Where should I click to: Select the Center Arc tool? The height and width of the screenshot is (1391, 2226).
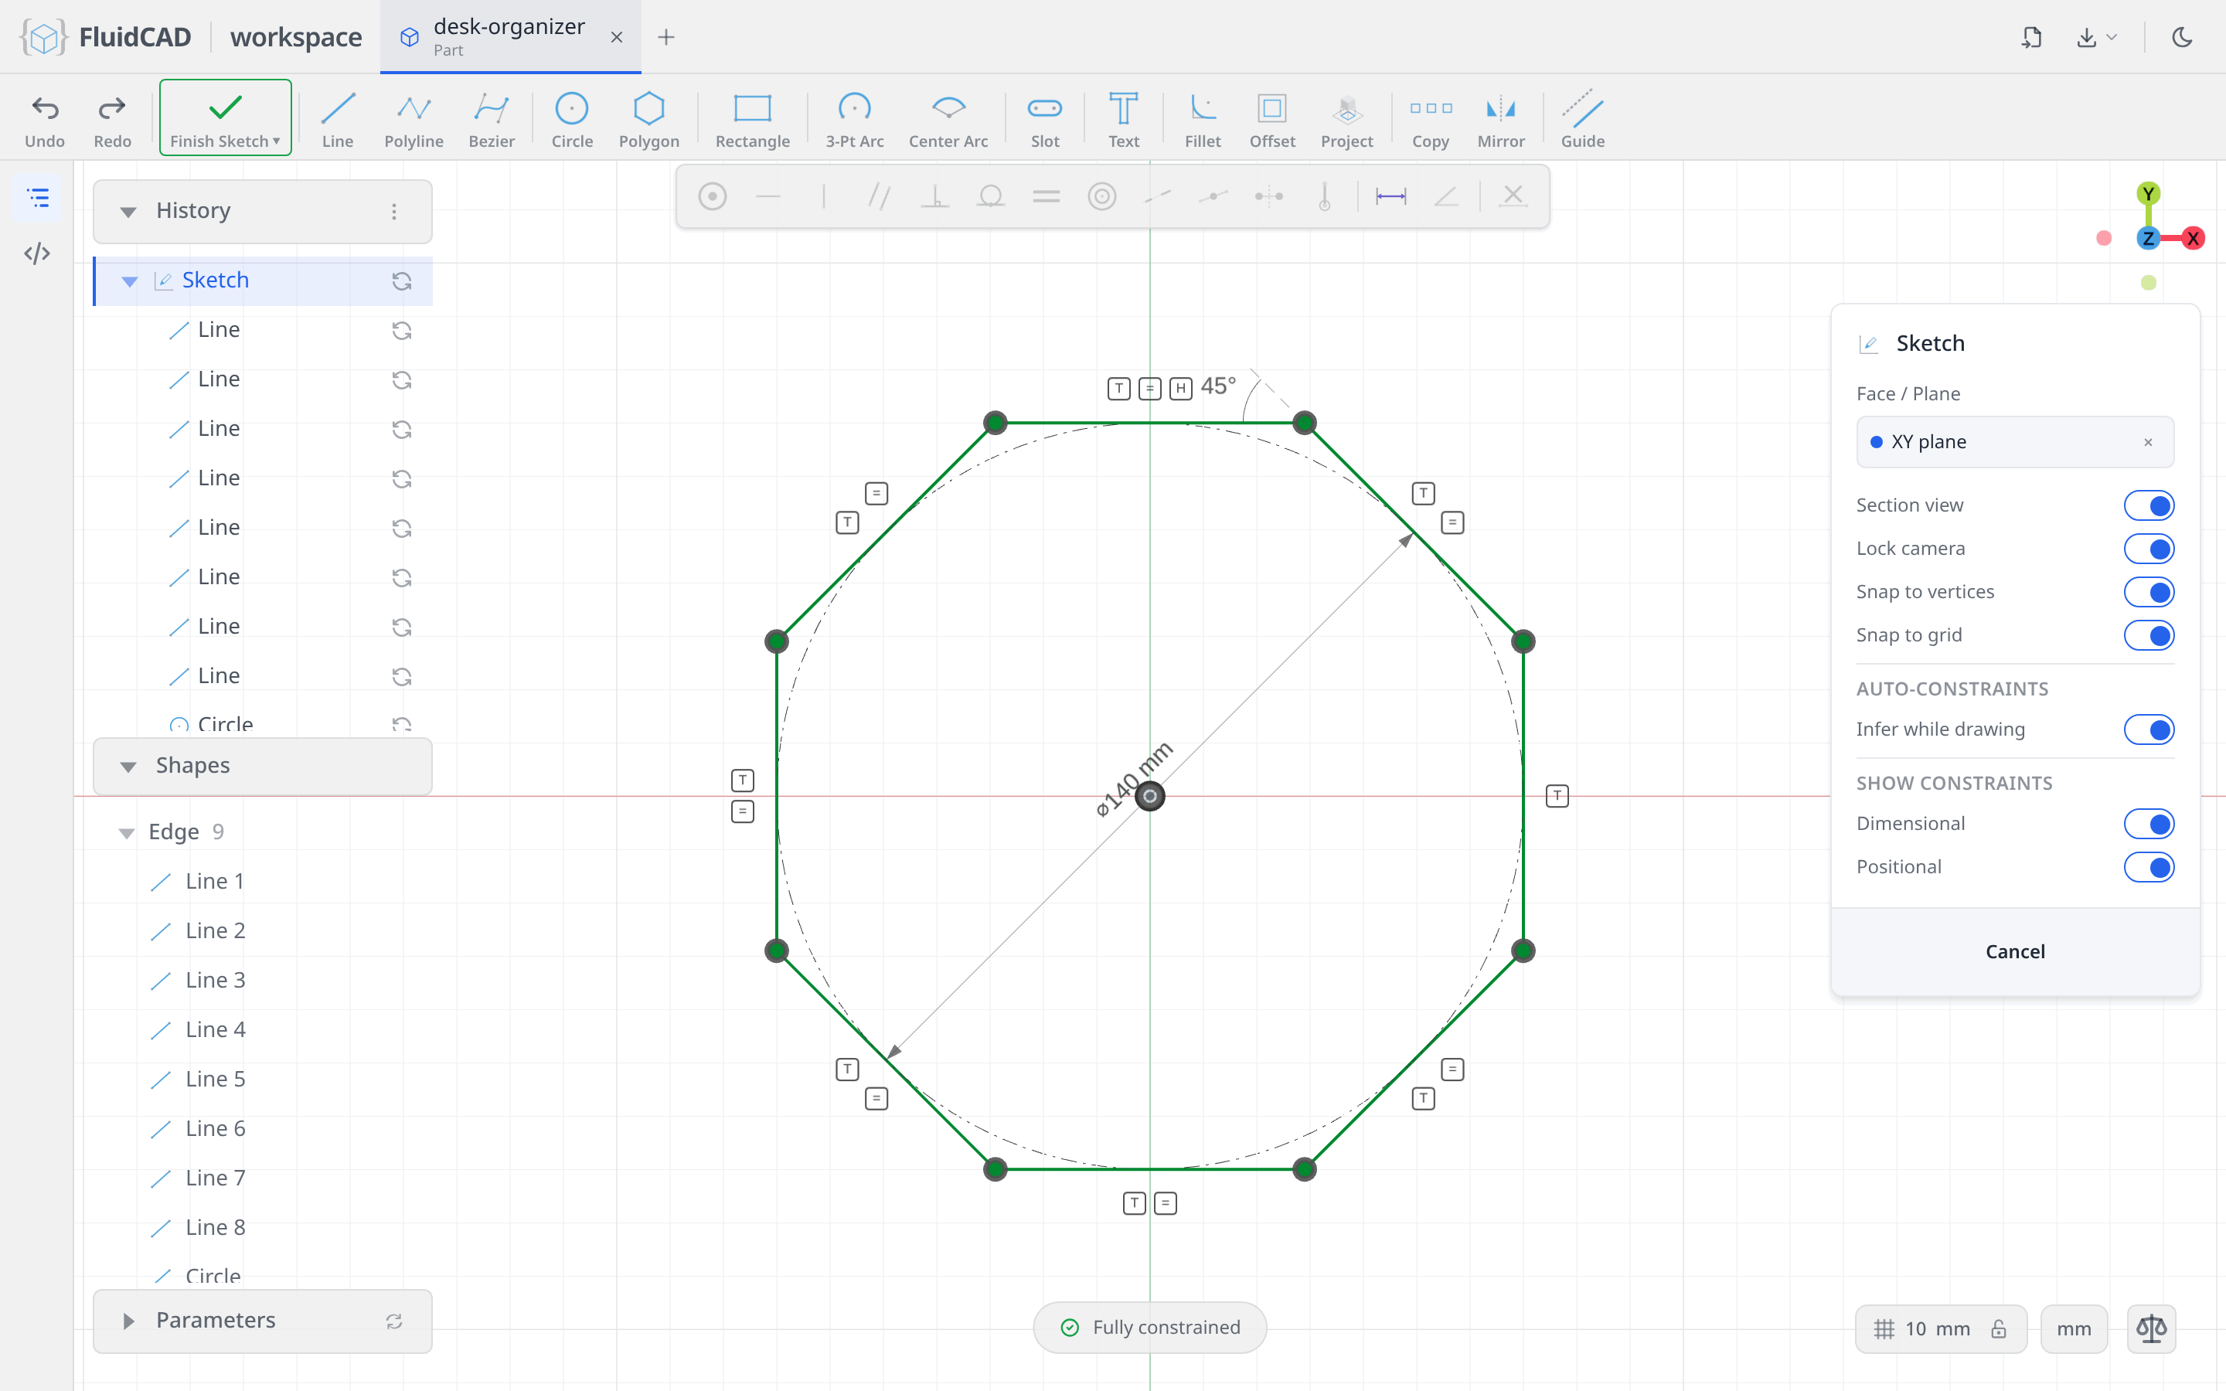(948, 120)
